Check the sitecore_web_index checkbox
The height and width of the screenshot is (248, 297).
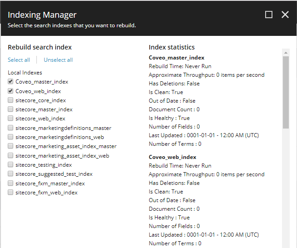(x=10, y=118)
